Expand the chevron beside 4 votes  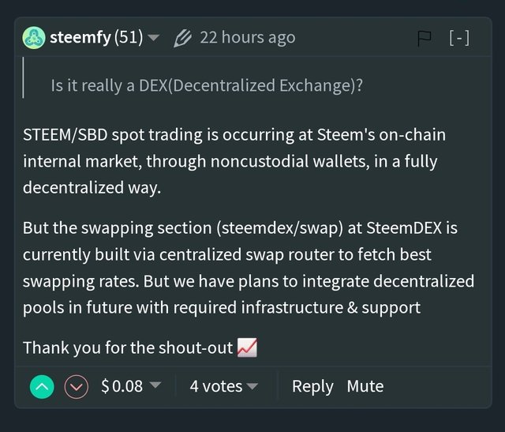(x=252, y=386)
